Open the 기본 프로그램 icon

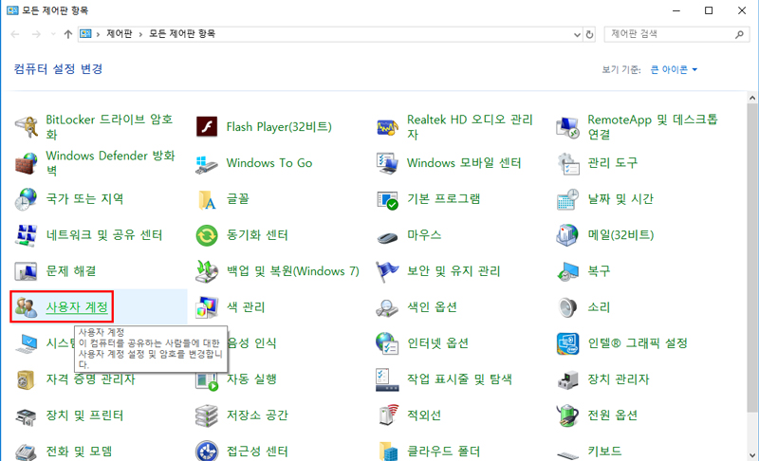(x=387, y=199)
